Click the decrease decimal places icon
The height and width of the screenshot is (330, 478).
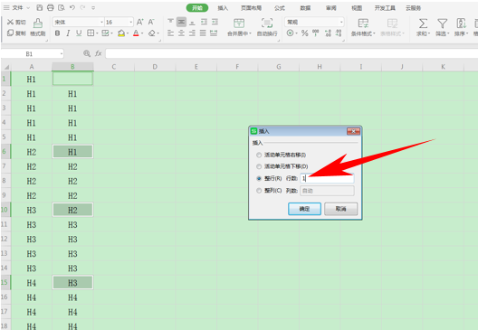(x=339, y=33)
